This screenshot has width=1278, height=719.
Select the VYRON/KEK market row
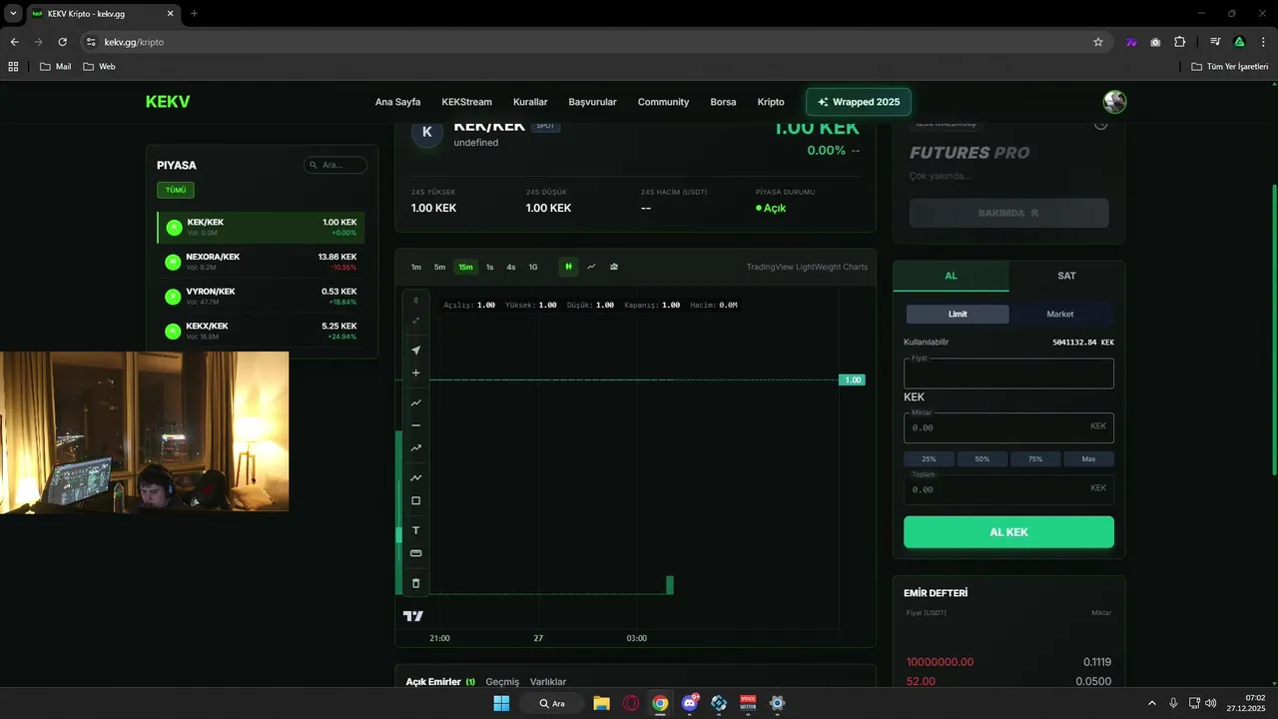[x=262, y=297]
